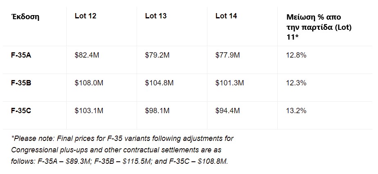Select the 12.3% reduction cell
Screen dimensions: 378x174
point(296,83)
